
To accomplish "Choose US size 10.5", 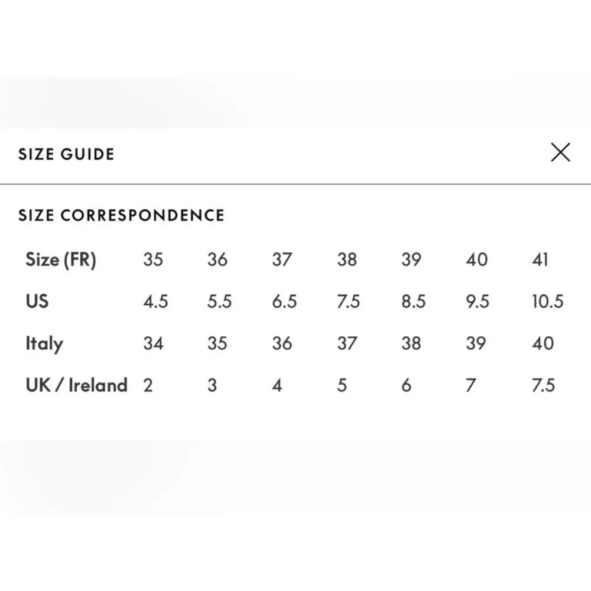I will [x=547, y=301].
